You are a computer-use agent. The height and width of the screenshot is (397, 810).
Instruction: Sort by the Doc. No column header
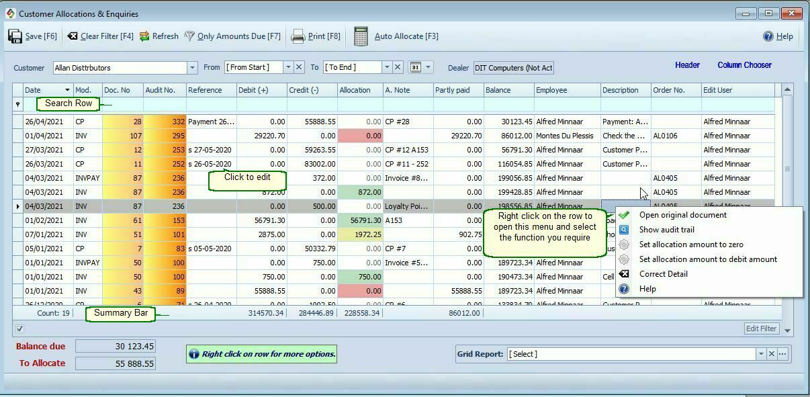[x=123, y=90]
